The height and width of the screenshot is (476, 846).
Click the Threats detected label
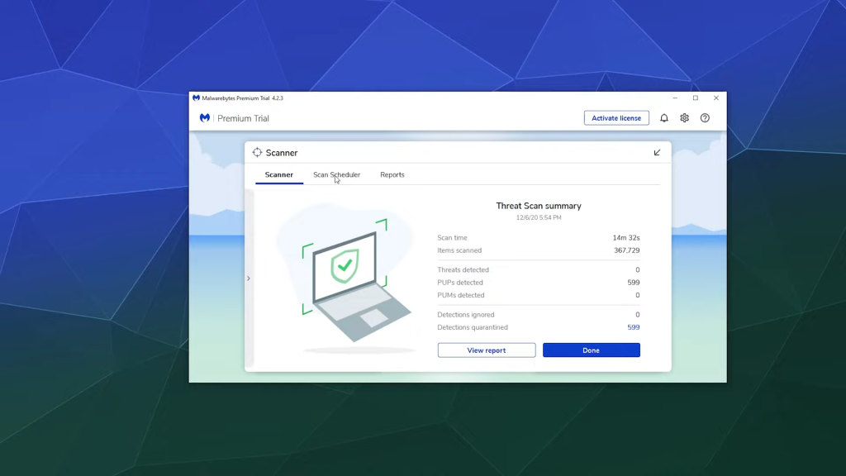coord(463,270)
